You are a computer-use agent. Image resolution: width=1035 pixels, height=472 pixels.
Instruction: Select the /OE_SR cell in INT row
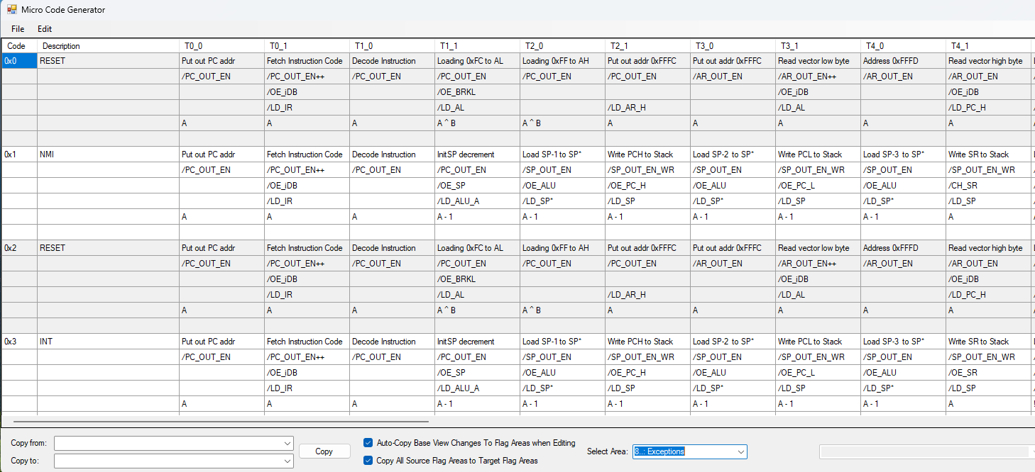pyautogui.click(x=987, y=373)
